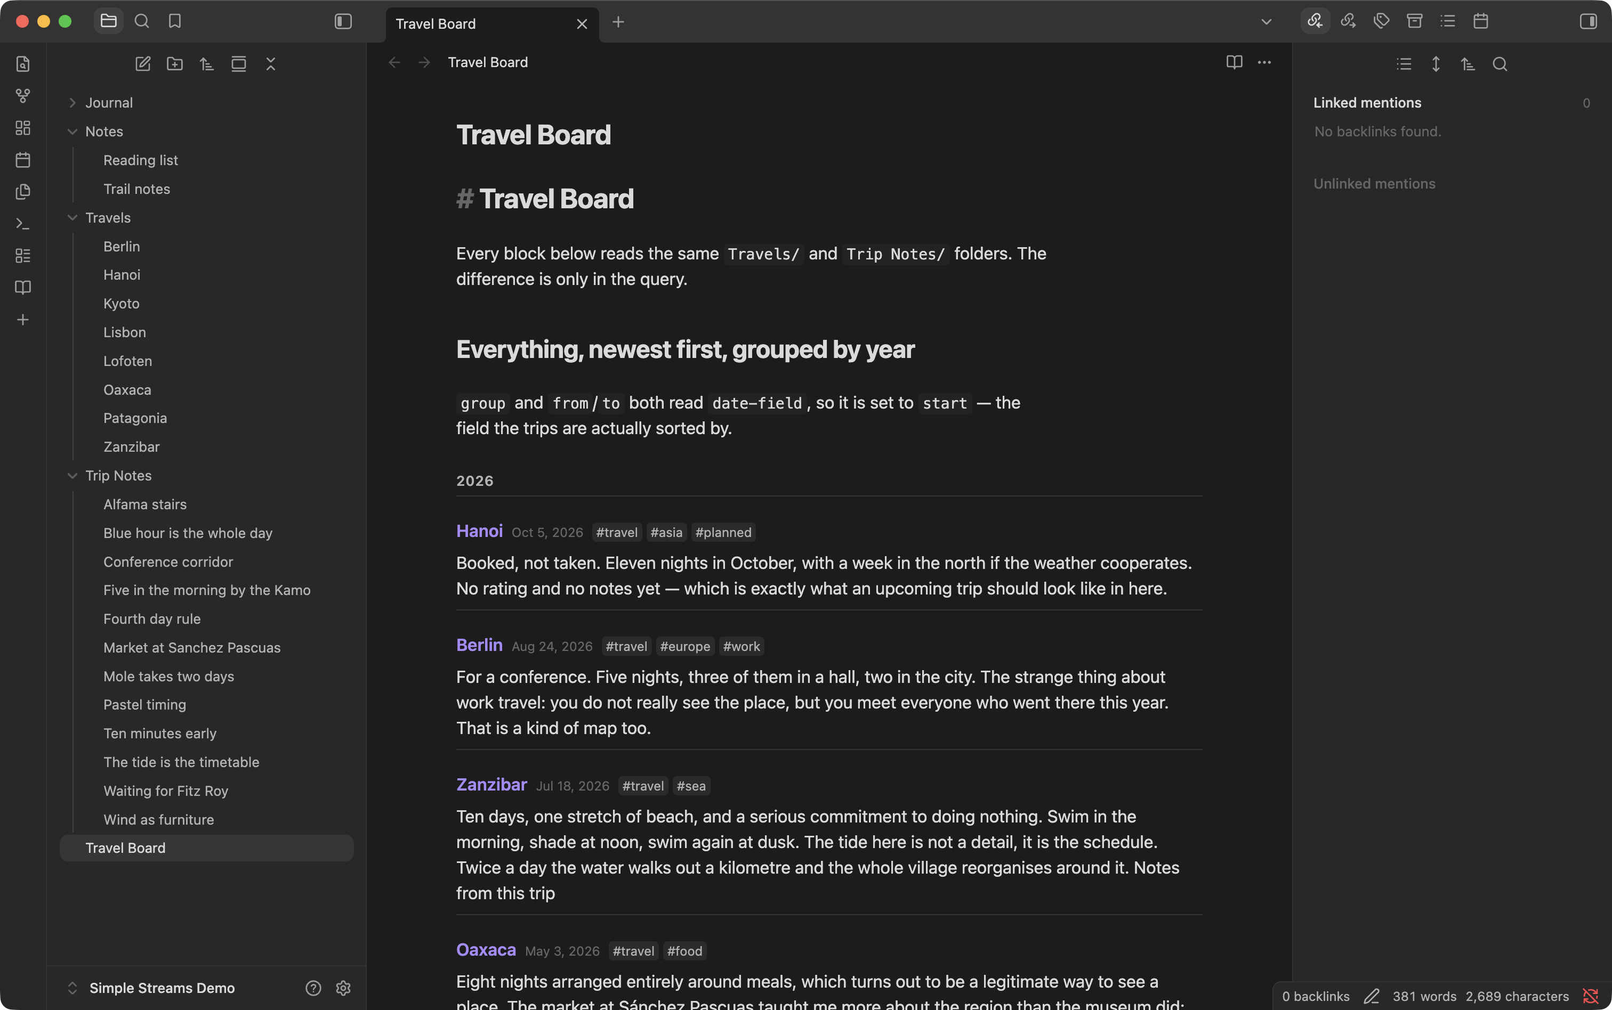Click the open book icon in left ribbon
Image resolution: width=1612 pixels, height=1010 pixels.
click(23, 287)
